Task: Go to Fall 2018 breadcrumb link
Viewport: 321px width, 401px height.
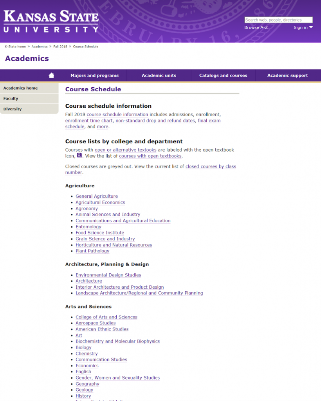Action: click(x=60, y=47)
